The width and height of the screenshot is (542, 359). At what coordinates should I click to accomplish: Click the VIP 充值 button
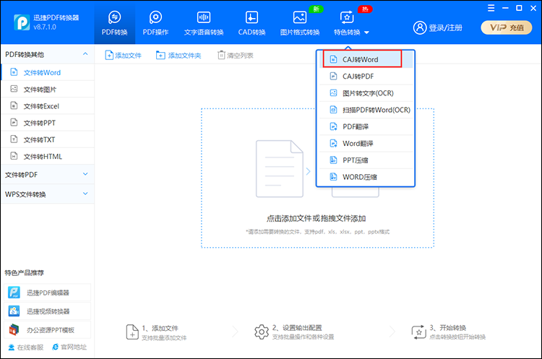click(x=507, y=27)
